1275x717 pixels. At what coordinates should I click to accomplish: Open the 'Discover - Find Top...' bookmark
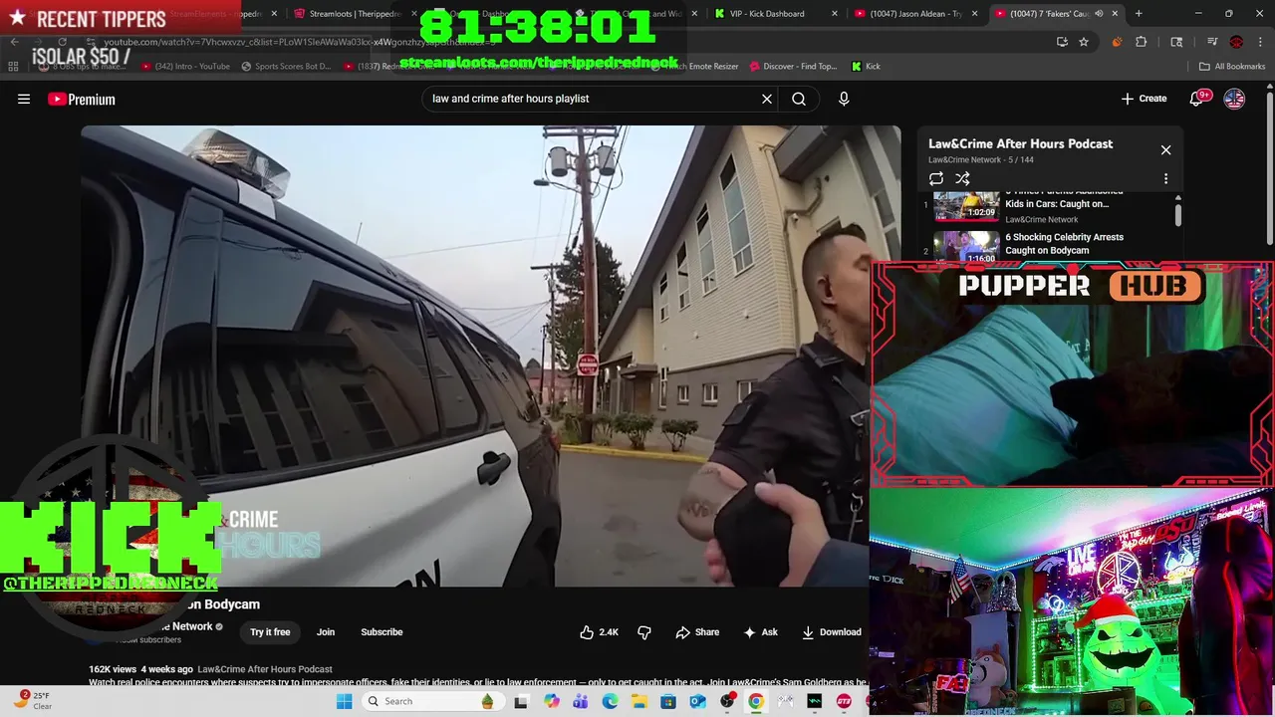[792, 66]
